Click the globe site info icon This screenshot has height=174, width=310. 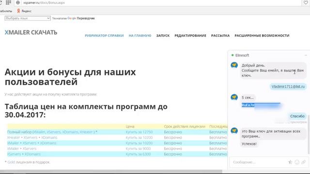[x=18, y=2]
